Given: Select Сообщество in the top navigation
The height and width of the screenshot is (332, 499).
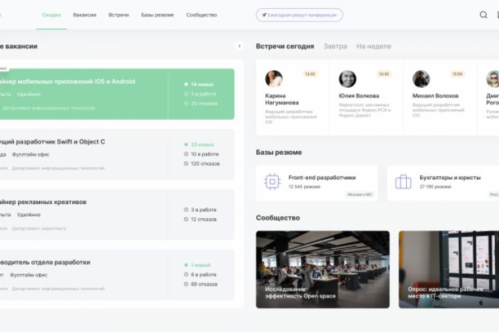Looking at the screenshot, I should pos(202,15).
